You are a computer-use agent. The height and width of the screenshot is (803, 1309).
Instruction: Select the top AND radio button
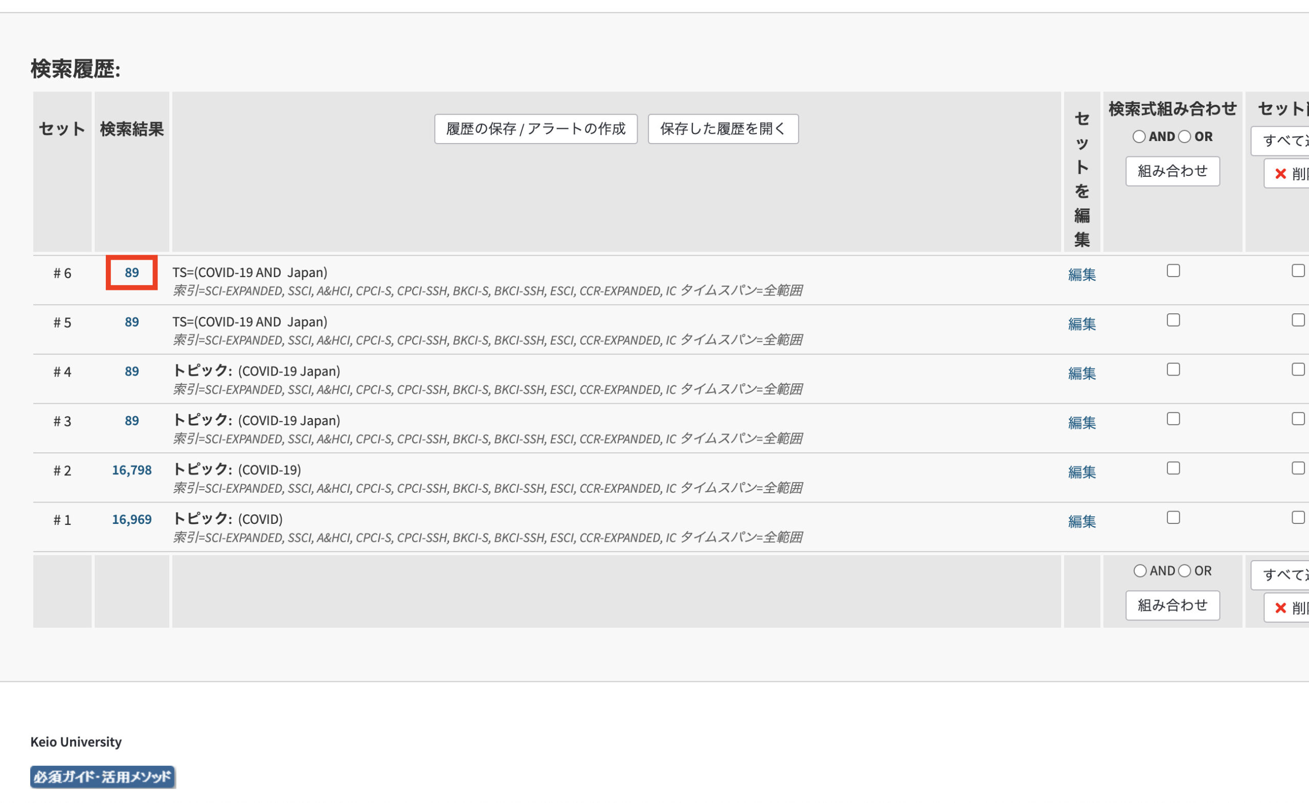(1139, 136)
